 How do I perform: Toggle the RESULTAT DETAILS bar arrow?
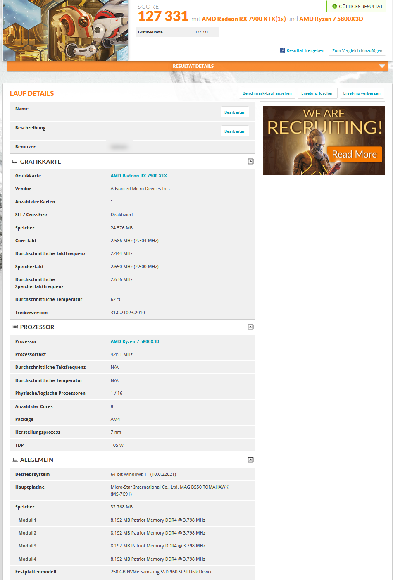click(382, 66)
